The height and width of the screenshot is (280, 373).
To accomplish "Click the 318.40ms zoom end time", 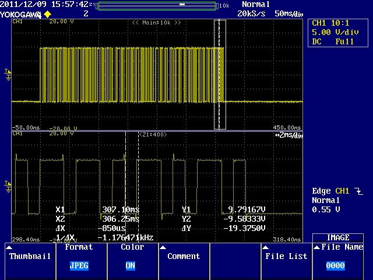I will pos(287,240).
